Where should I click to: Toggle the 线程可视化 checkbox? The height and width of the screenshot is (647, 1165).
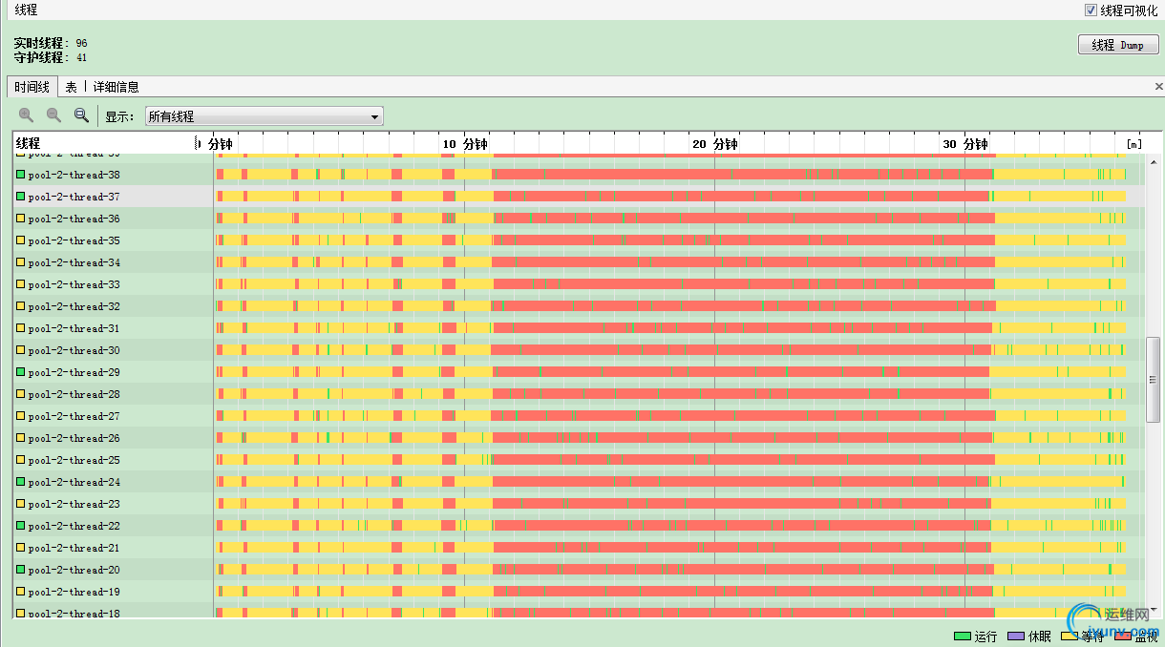click(1091, 10)
